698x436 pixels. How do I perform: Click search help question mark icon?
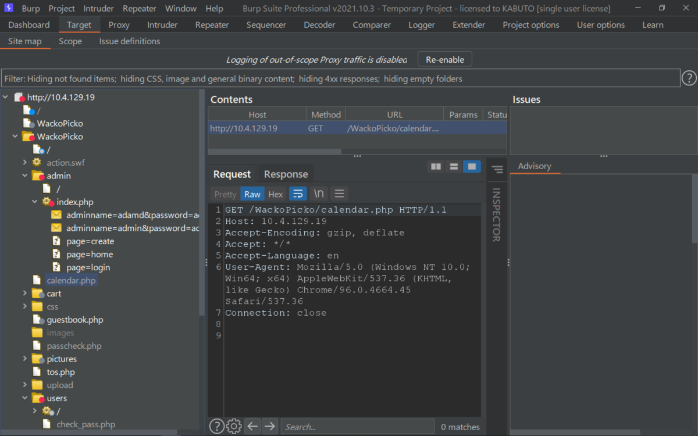216,426
